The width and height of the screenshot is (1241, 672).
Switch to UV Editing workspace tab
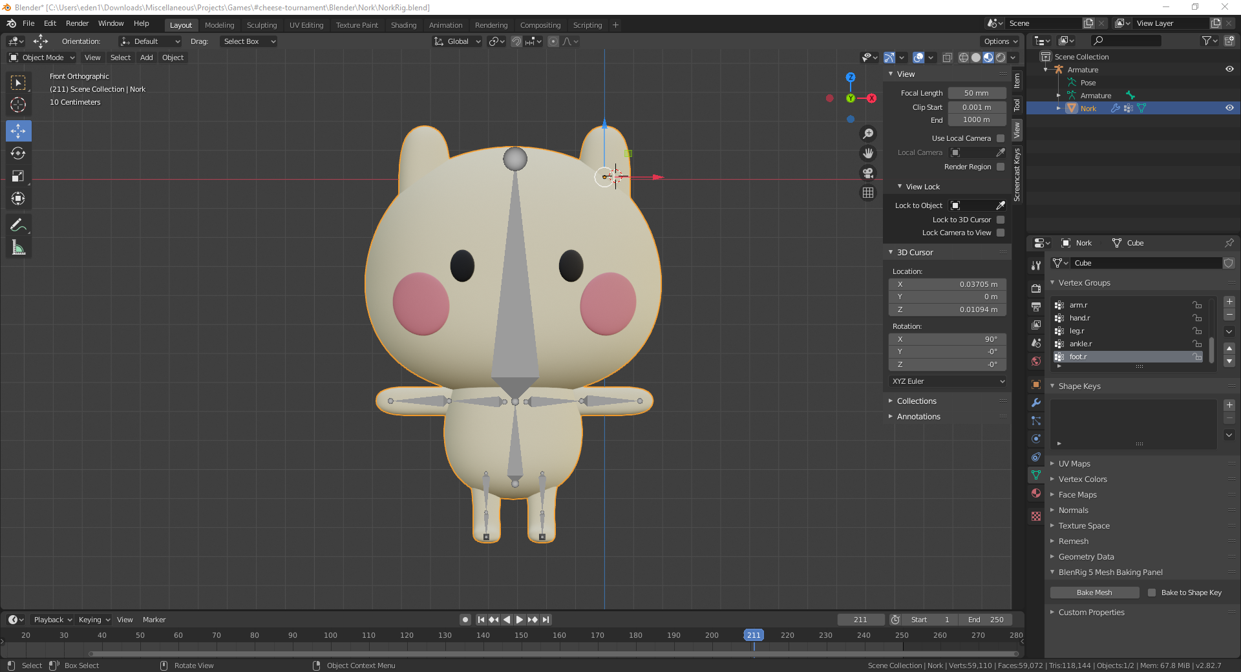tap(306, 25)
